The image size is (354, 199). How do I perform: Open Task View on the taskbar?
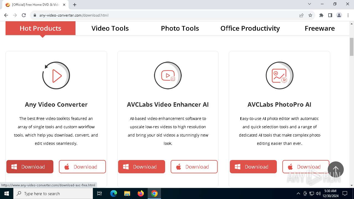tap(100, 193)
